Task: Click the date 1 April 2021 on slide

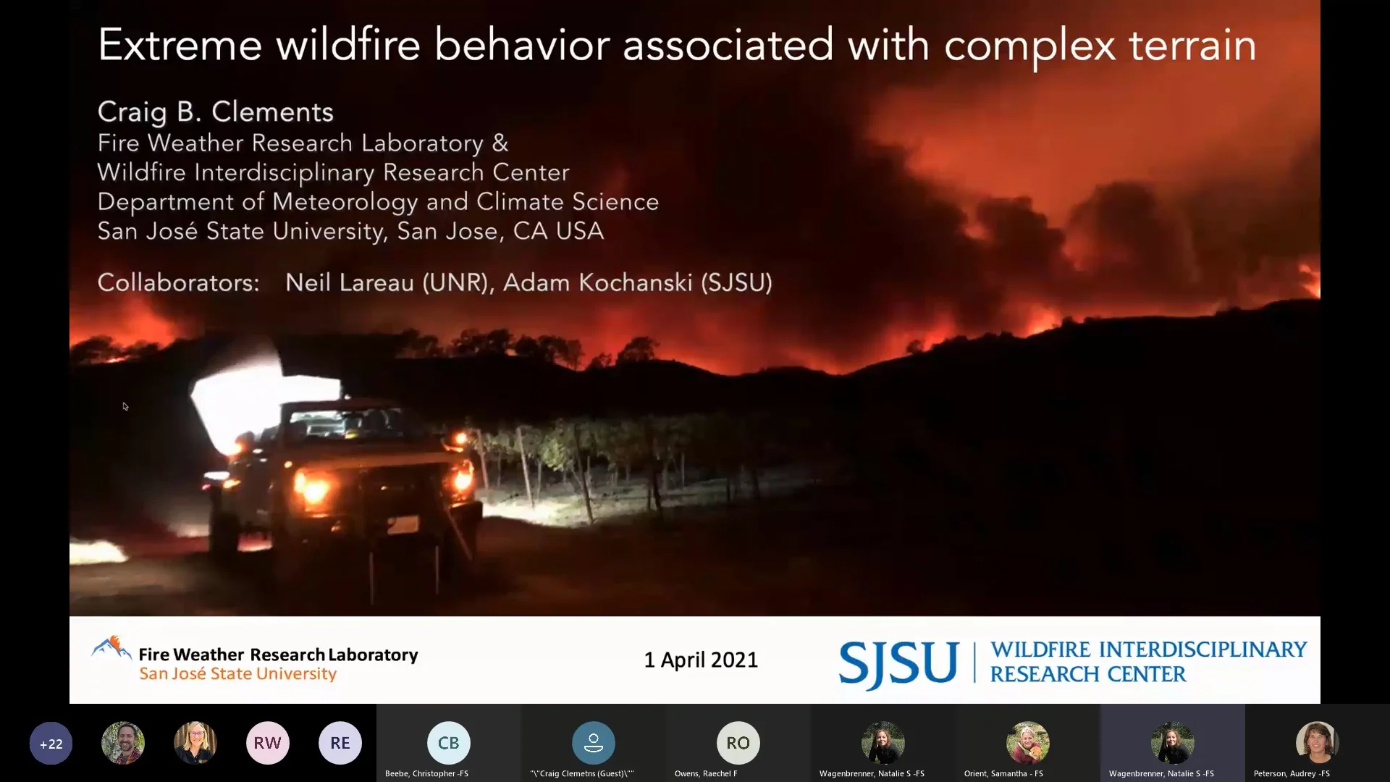Action: tap(700, 660)
